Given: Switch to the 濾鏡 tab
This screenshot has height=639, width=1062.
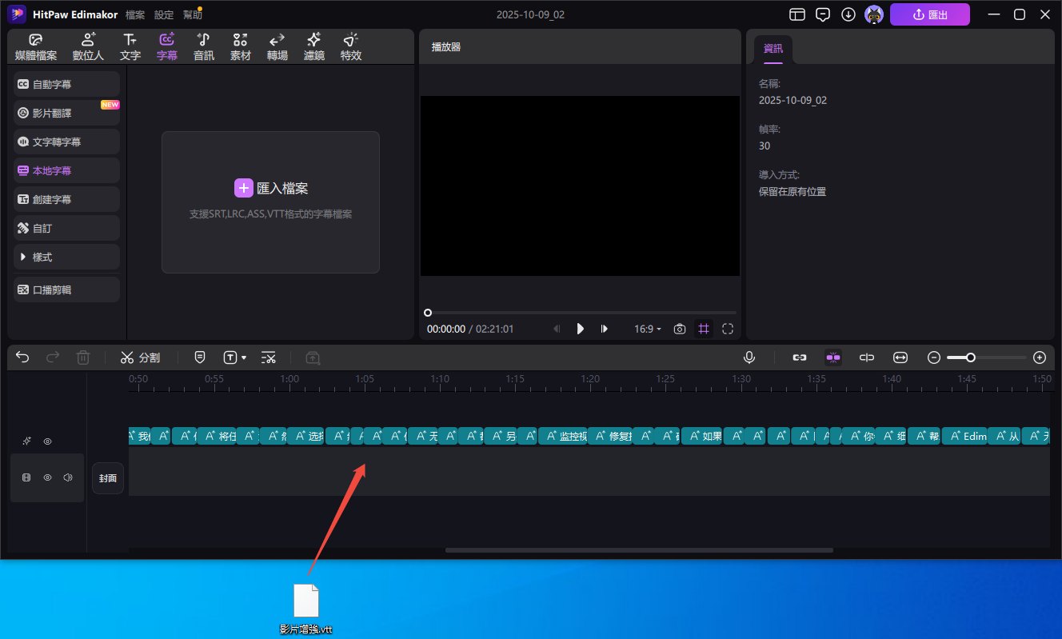Looking at the screenshot, I should [313, 47].
